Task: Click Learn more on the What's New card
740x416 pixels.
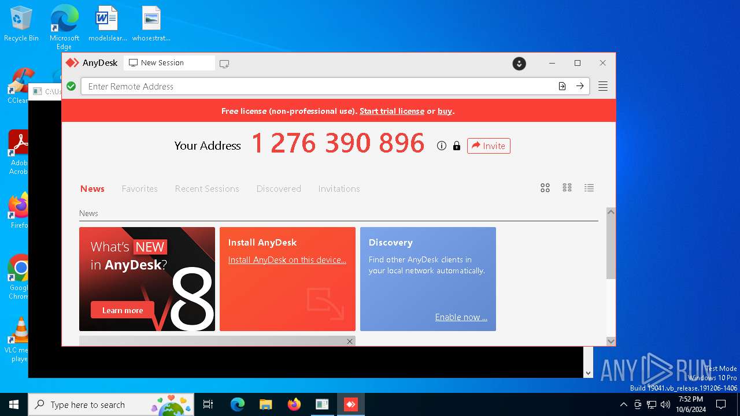Action: point(123,310)
